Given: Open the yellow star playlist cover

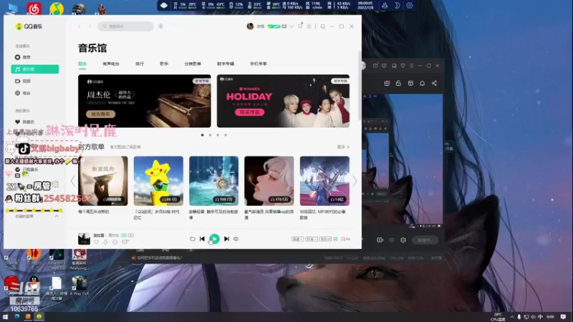Looking at the screenshot, I should click(158, 181).
